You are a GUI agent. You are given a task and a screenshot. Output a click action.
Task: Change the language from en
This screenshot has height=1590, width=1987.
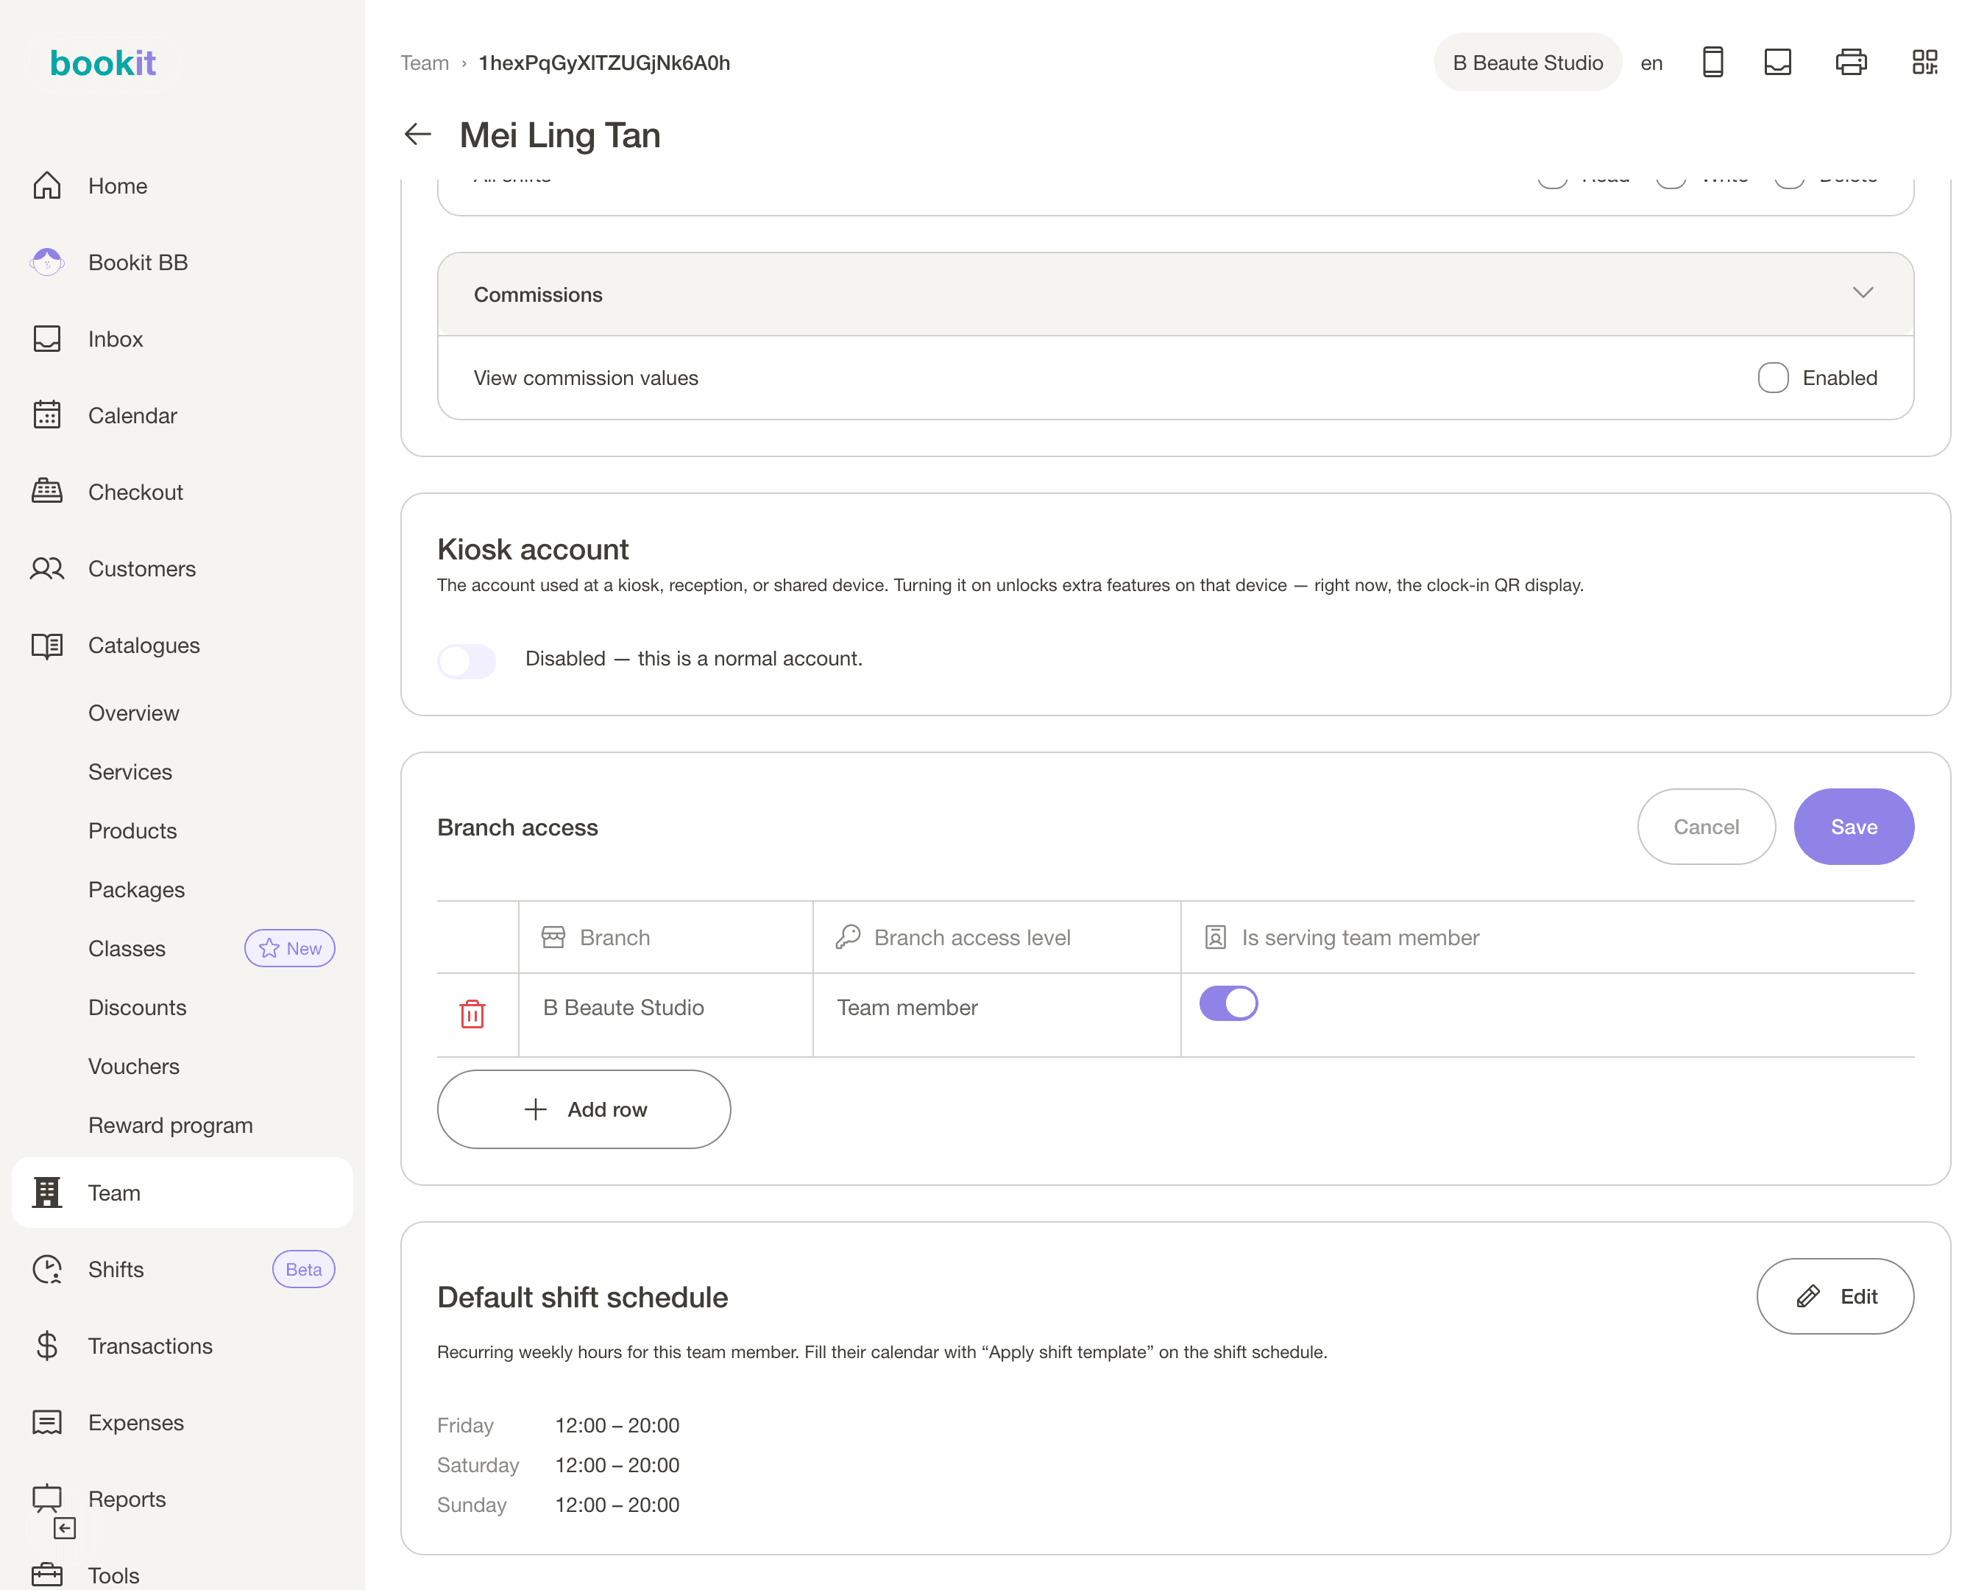point(1651,63)
